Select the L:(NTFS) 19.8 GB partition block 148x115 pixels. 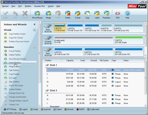coord(75,28)
